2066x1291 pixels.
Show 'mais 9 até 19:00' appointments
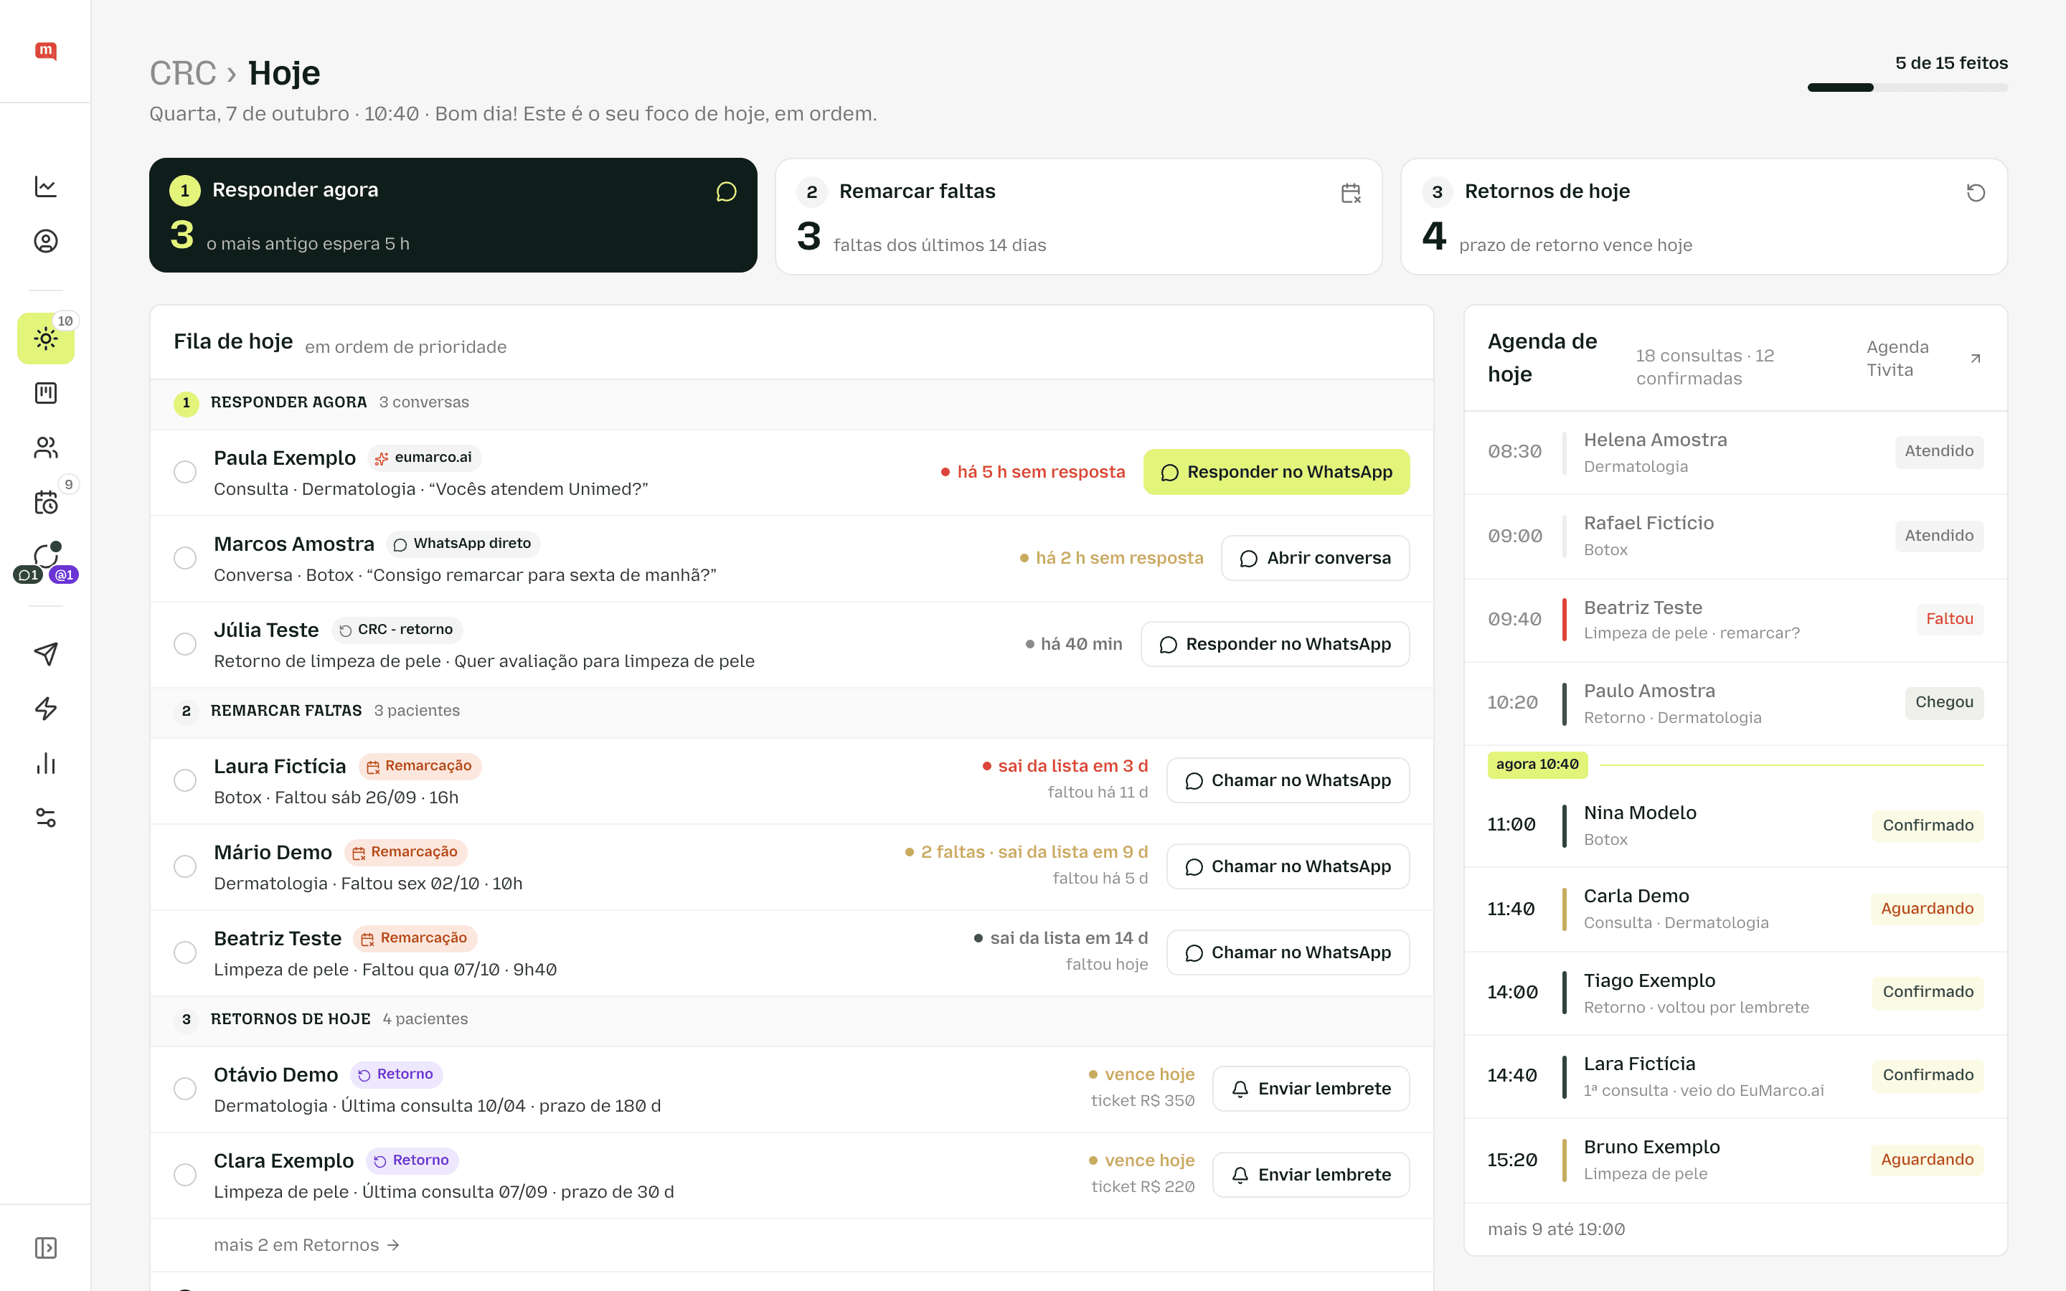1557,1229
